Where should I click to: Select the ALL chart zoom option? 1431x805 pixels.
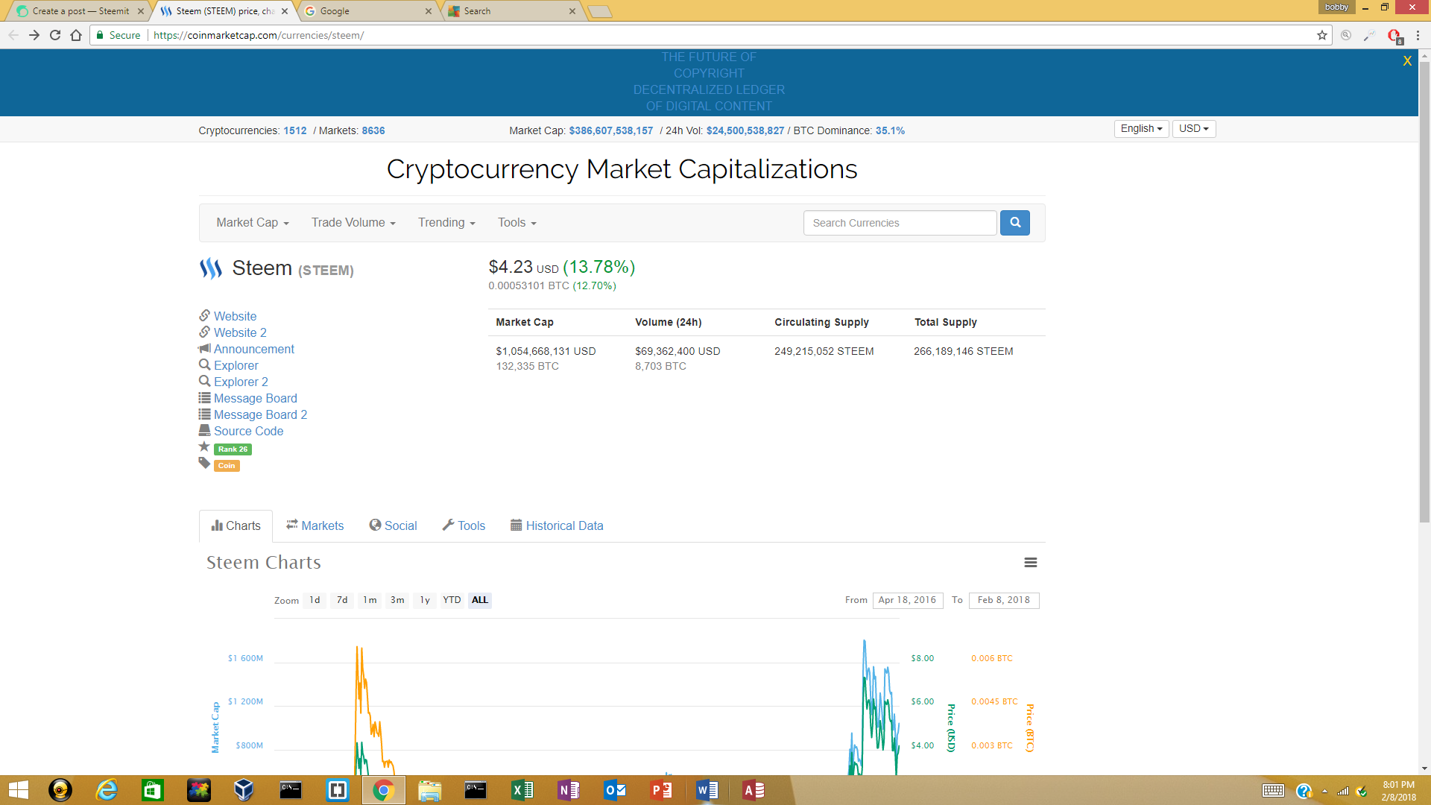(480, 600)
